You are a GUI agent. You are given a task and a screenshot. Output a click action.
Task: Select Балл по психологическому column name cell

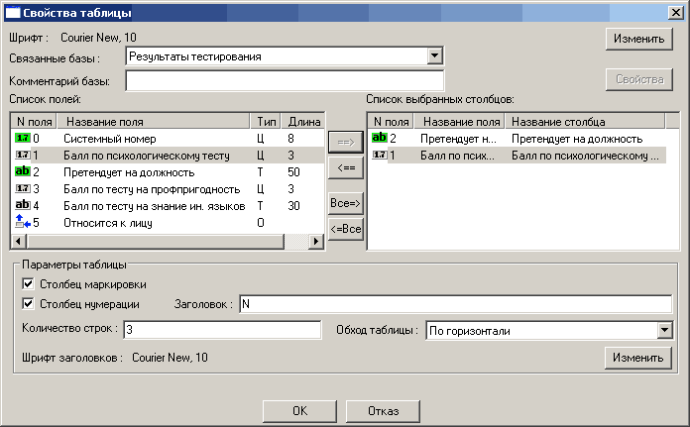(x=585, y=156)
